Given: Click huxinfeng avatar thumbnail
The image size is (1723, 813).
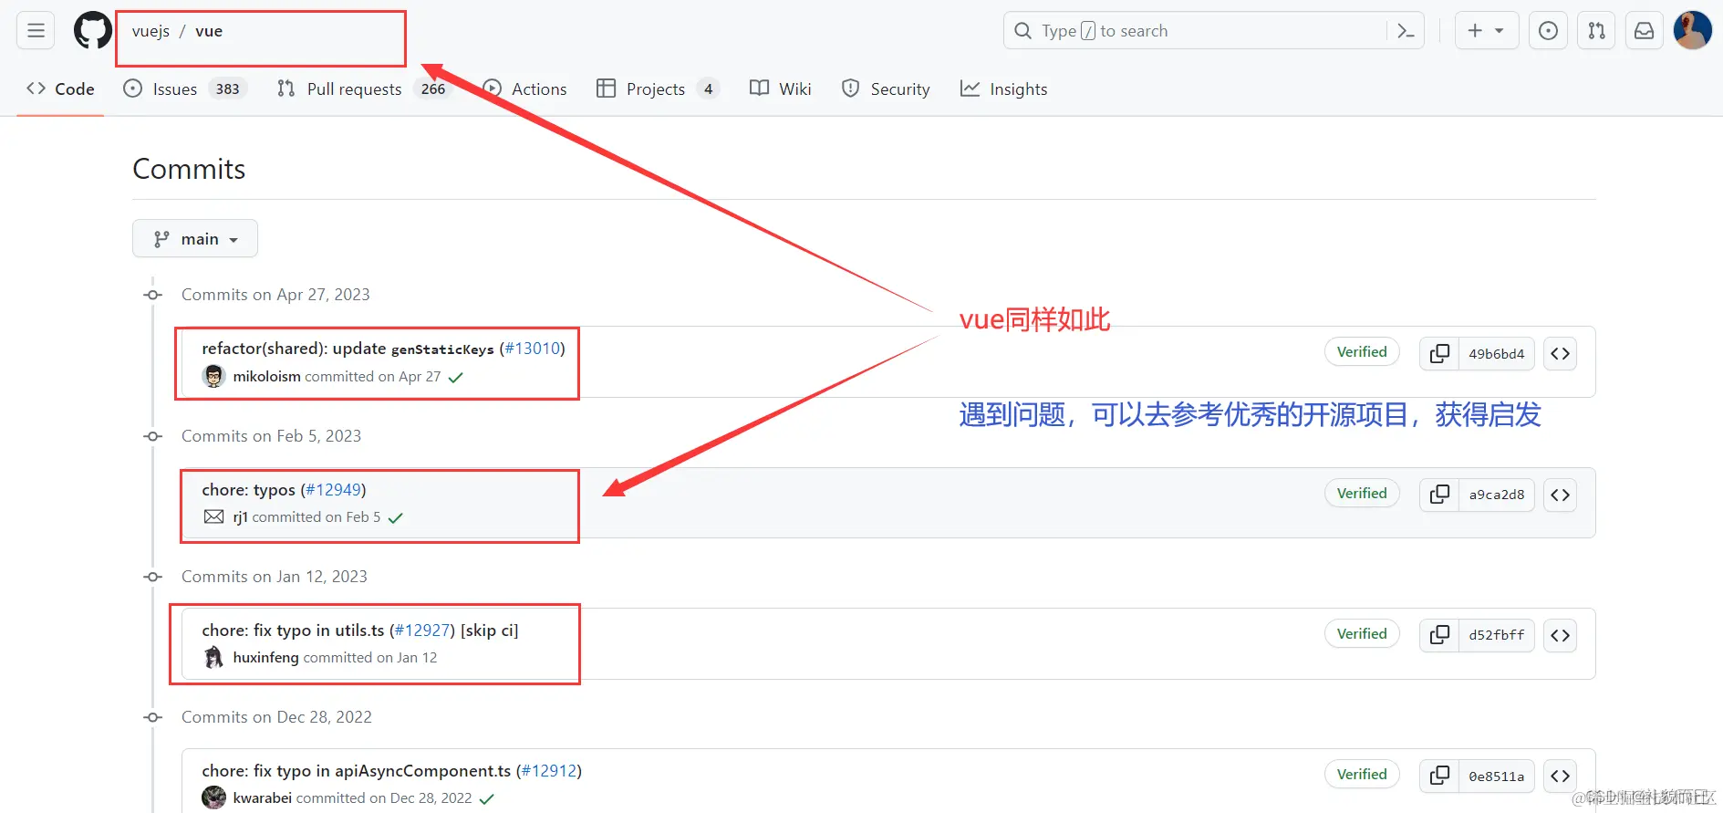Looking at the screenshot, I should point(213,657).
